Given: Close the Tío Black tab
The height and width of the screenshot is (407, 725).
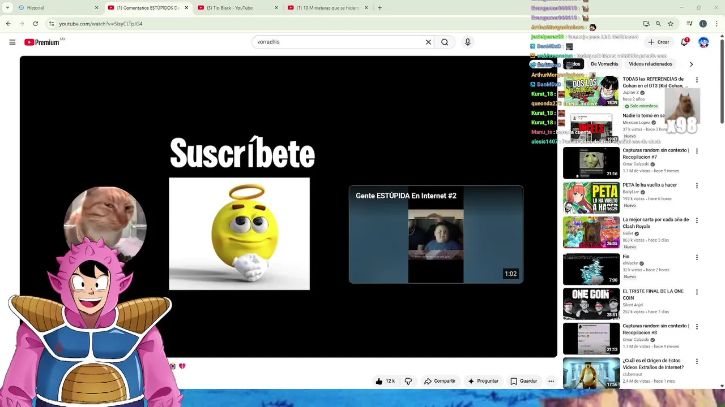Looking at the screenshot, I should point(276,7).
